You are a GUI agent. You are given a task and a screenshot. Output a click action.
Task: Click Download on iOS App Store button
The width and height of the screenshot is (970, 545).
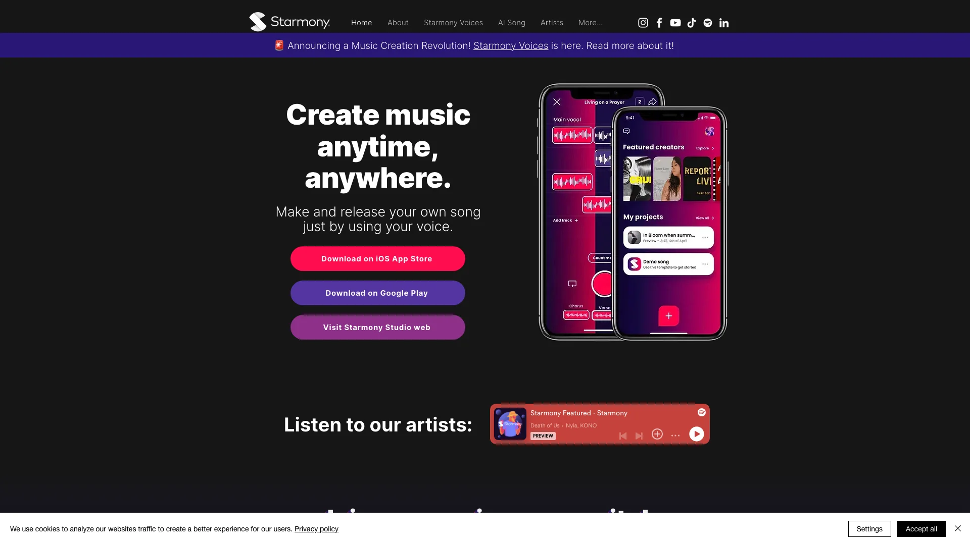click(x=377, y=258)
